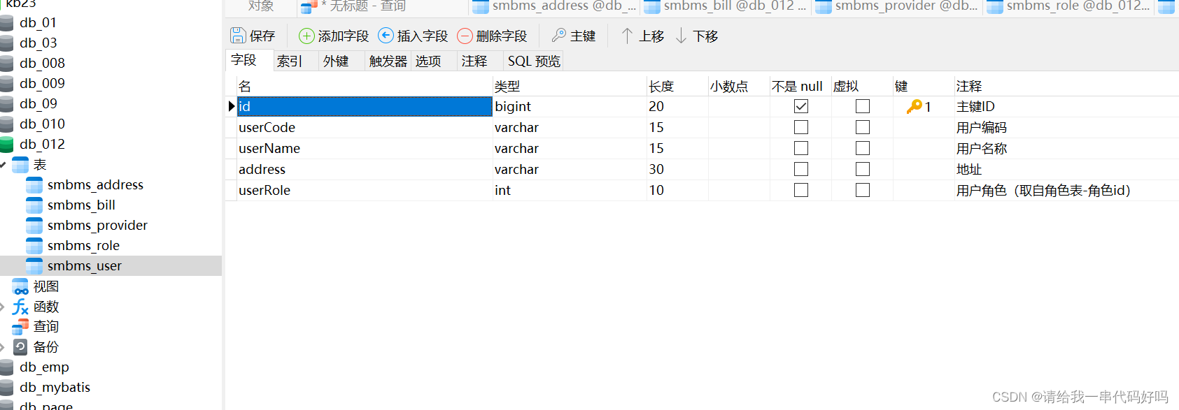The image size is (1179, 410).
Task: Click the Add Field plus icon
Action: pos(306,36)
